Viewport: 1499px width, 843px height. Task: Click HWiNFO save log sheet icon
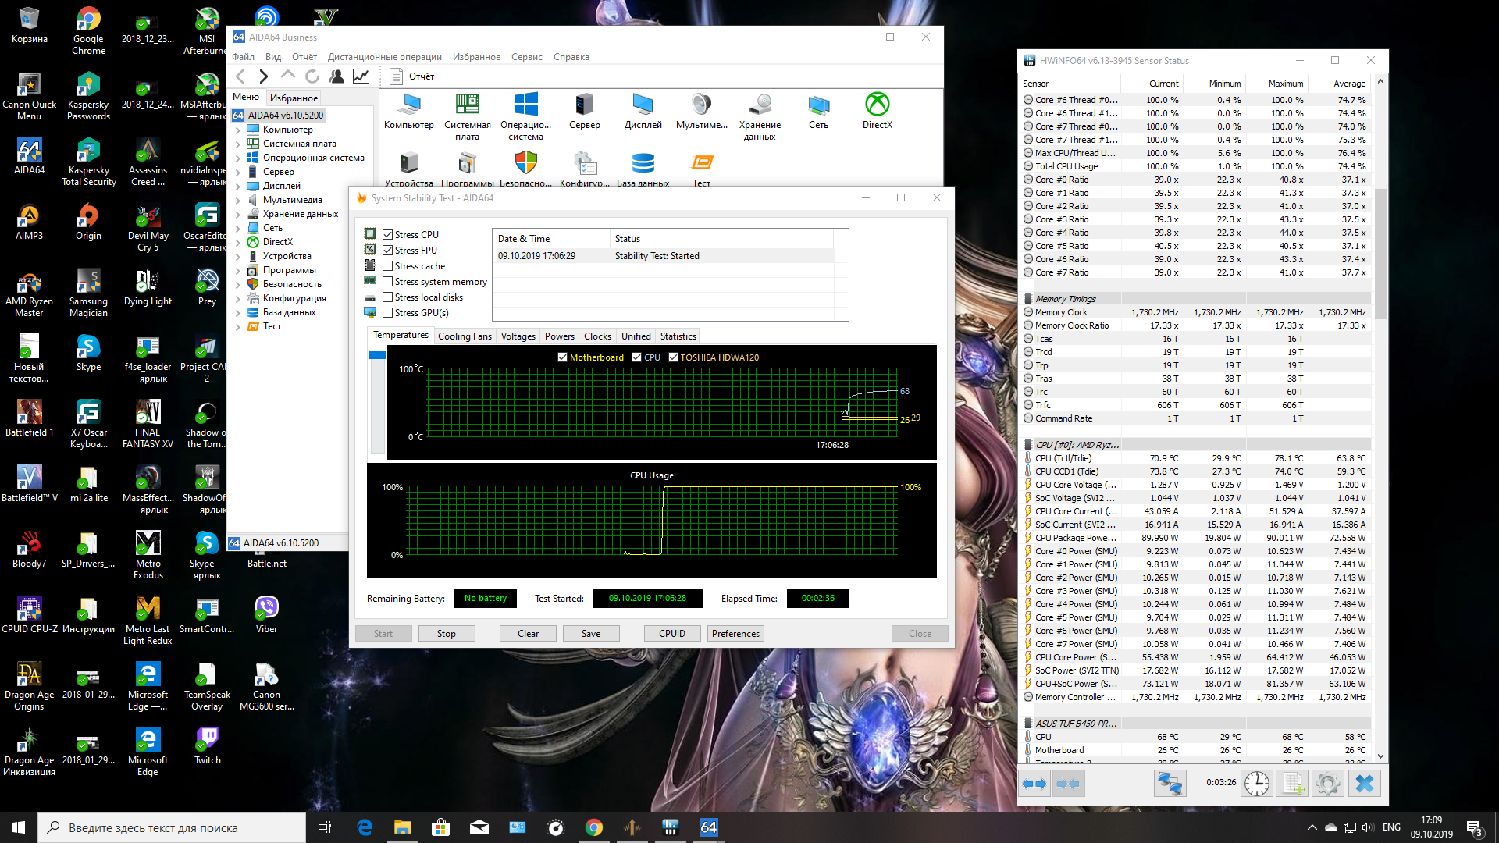(x=1293, y=783)
